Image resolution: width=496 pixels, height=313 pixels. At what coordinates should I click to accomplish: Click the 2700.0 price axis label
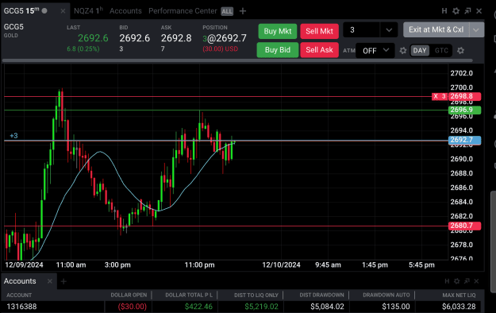462,87
